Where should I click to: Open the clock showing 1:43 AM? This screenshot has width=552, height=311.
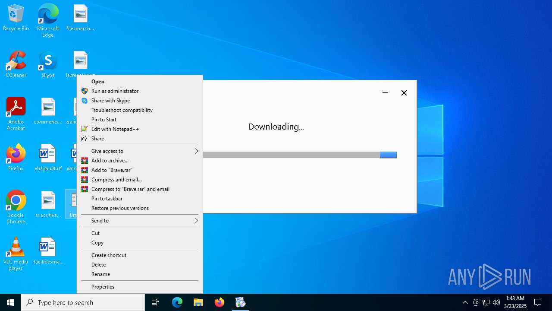pos(515,302)
